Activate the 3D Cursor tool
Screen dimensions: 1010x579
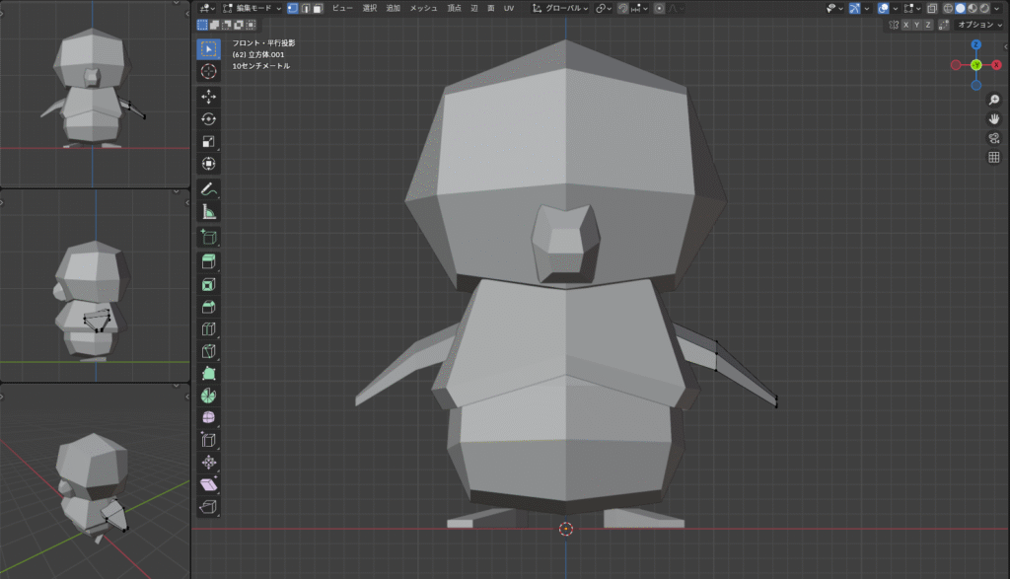(x=208, y=71)
